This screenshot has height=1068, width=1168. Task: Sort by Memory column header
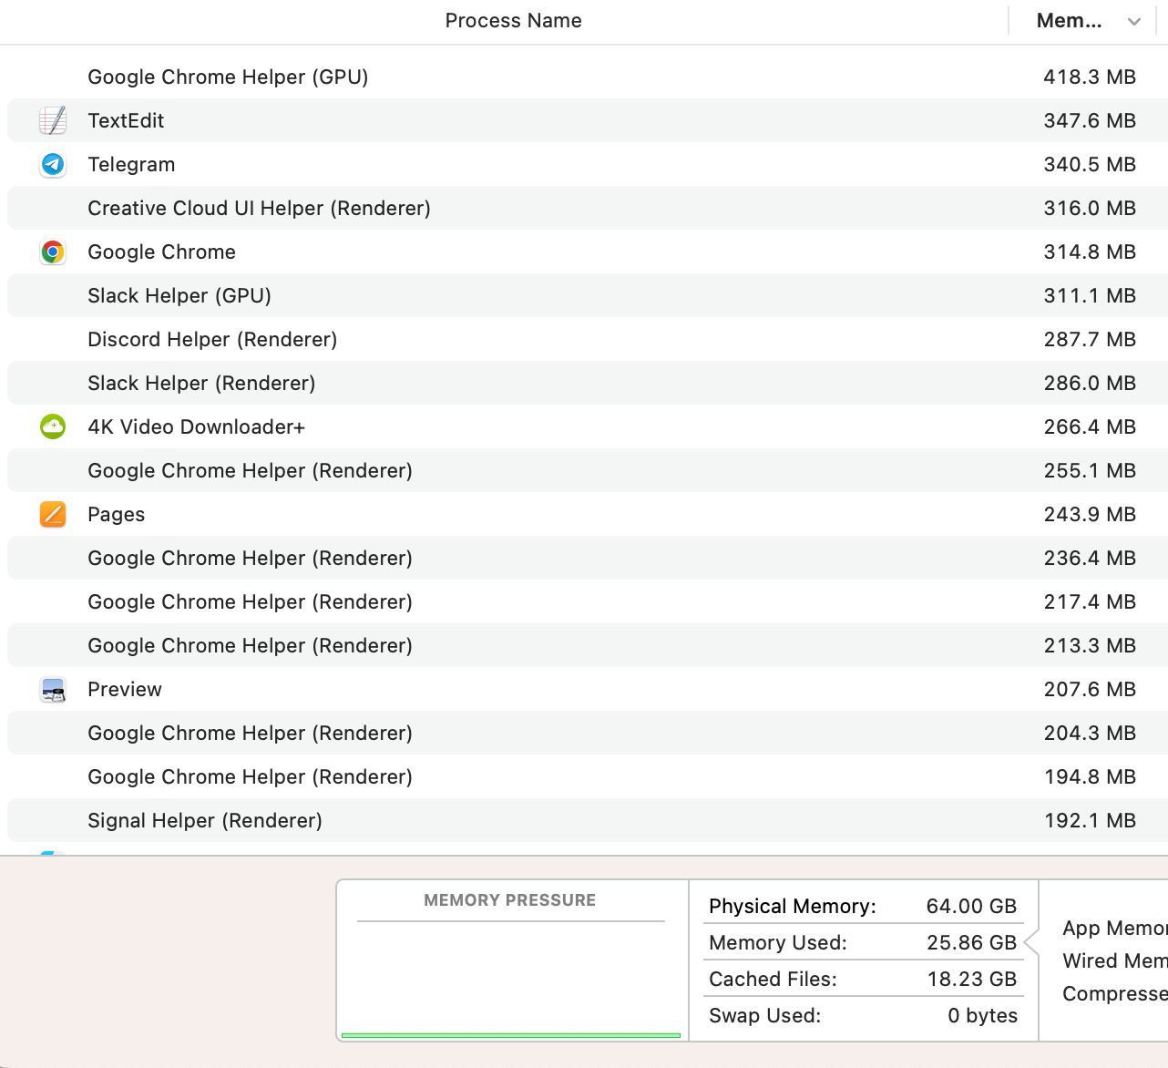tap(1070, 21)
